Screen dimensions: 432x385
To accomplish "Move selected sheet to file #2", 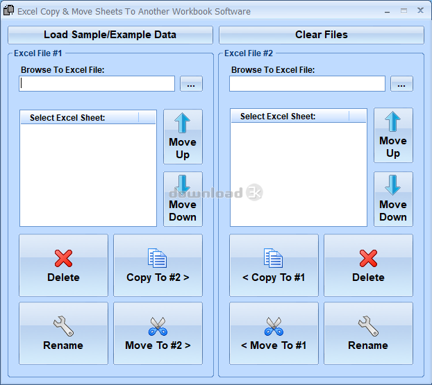I will click(x=158, y=333).
